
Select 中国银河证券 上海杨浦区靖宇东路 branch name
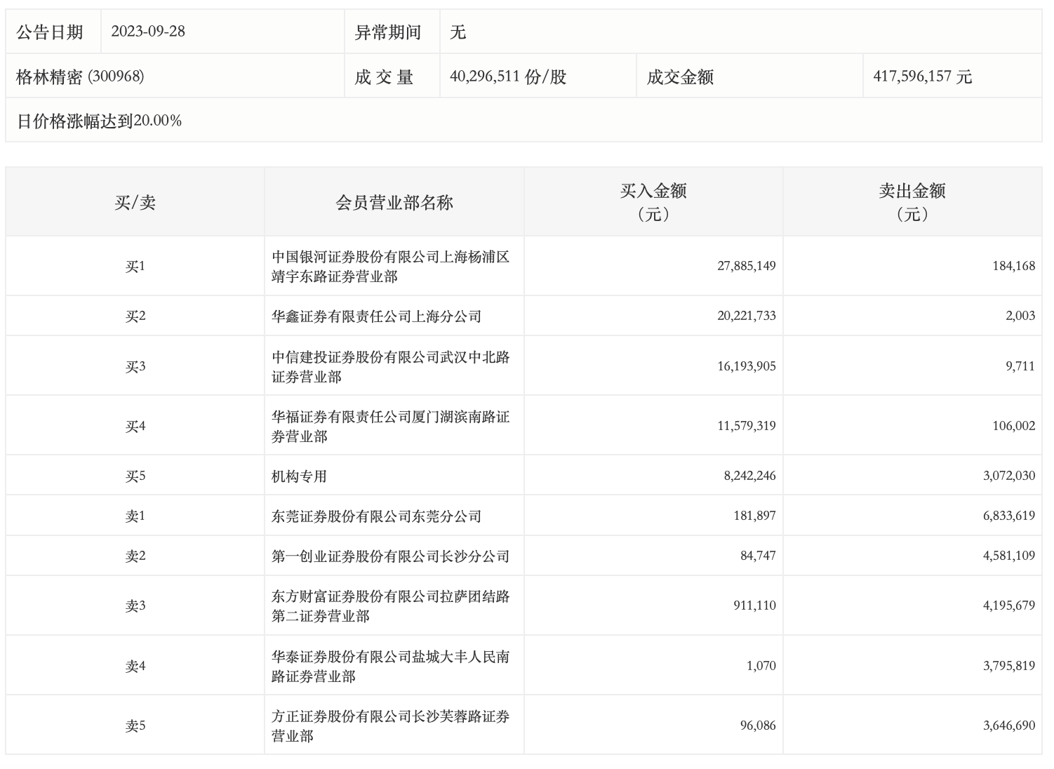[390, 267]
